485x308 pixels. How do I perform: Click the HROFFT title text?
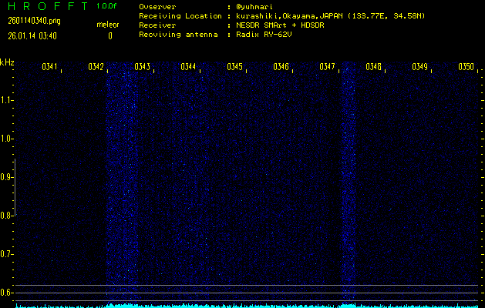[x=48, y=6]
